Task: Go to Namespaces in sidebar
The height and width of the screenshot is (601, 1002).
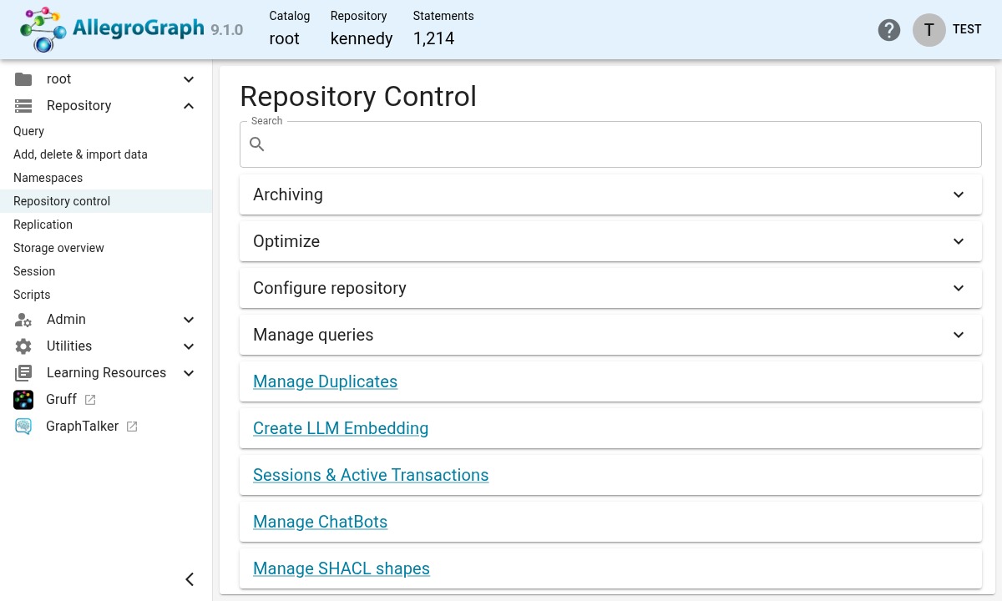Action: click(x=106, y=178)
